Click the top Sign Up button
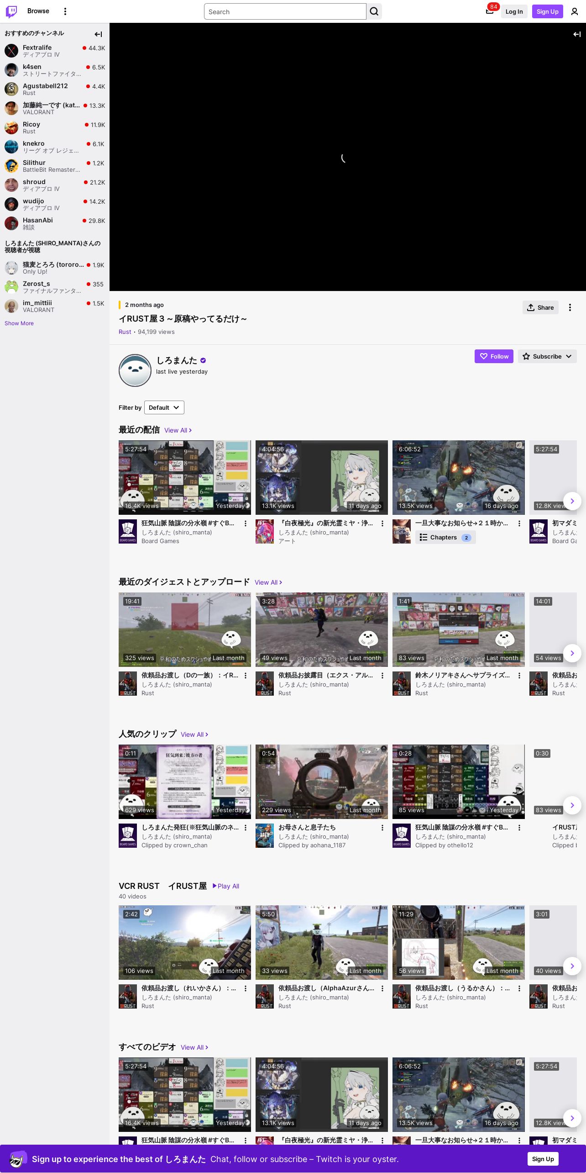586x1173 pixels. tap(548, 11)
